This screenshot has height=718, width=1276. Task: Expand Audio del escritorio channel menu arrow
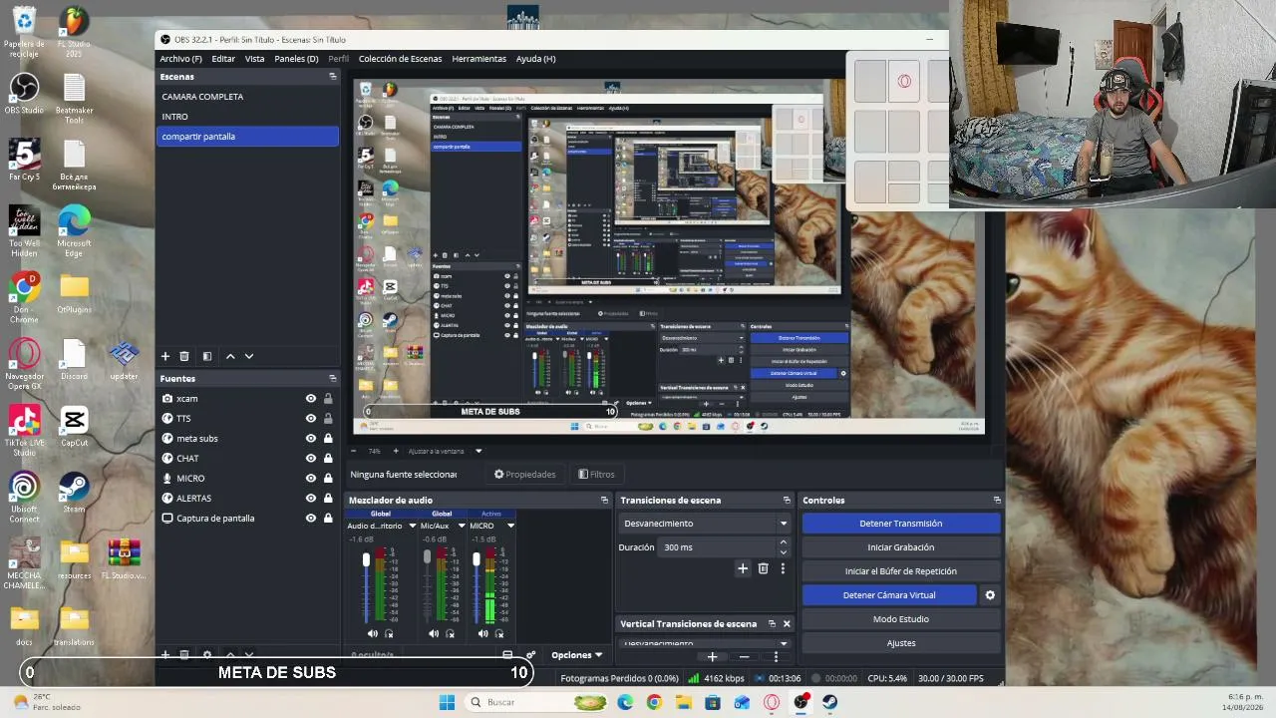[x=412, y=526]
